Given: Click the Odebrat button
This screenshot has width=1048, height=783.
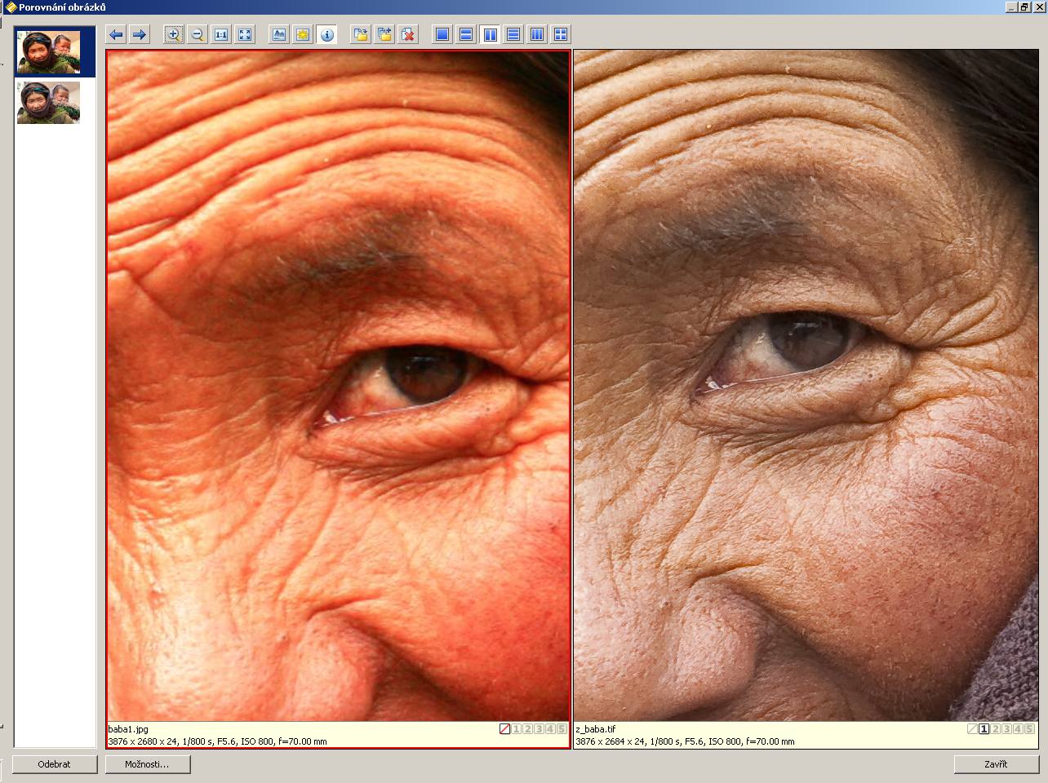Looking at the screenshot, I should point(55,764).
